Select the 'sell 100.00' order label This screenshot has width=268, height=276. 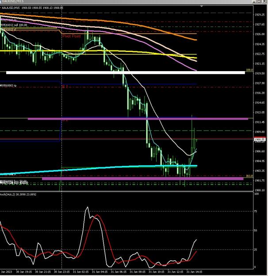[14, 25]
